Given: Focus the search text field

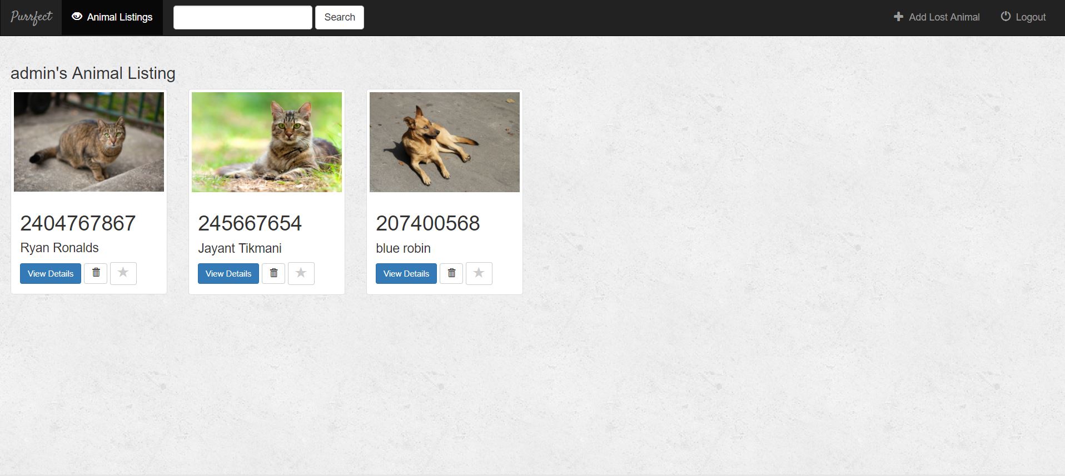Looking at the screenshot, I should [243, 17].
